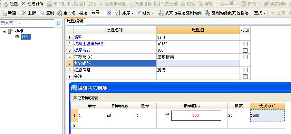Open 钢筋三维 3D rebar view
The width and height of the screenshot is (291, 134).
pyautogui.click(x=157, y=4)
